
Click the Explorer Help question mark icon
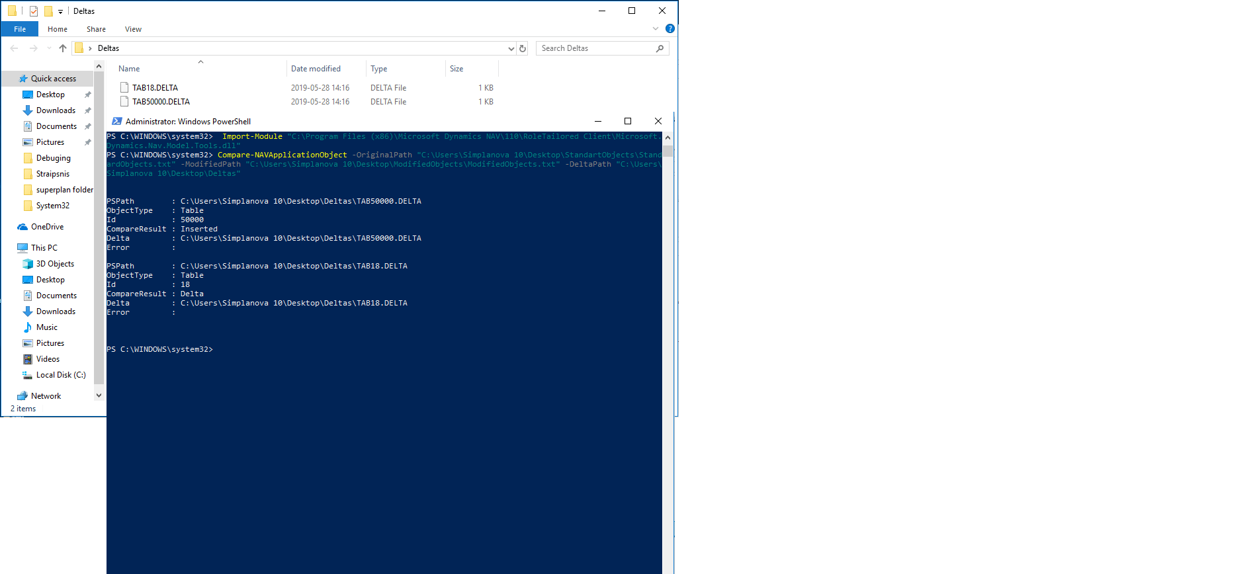(x=670, y=28)
